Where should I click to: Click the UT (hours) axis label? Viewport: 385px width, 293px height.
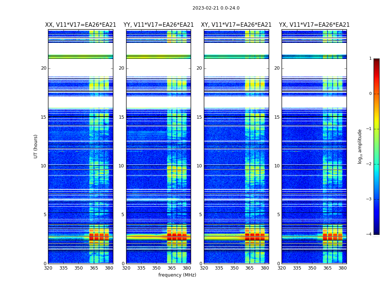[36, 146]
